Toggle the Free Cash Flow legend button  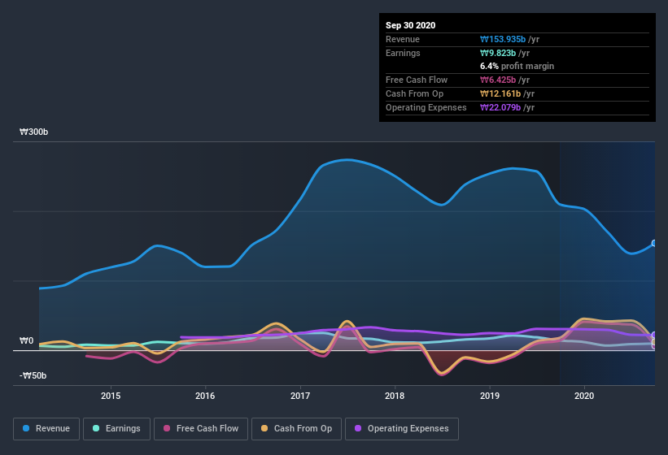(201, 429)
